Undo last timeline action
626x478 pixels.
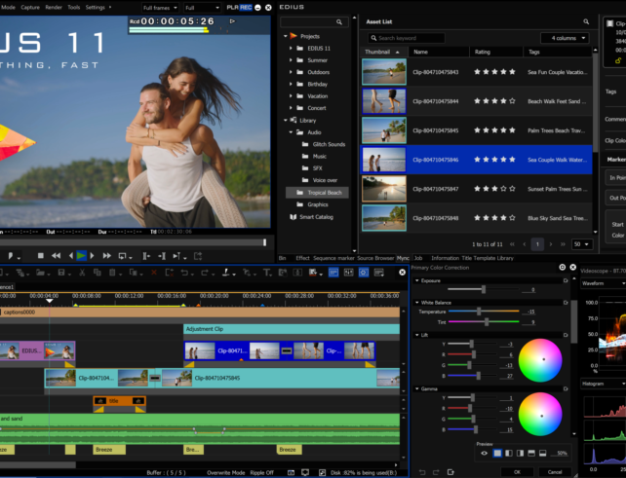pyautogui.click(x=184, y=273)
